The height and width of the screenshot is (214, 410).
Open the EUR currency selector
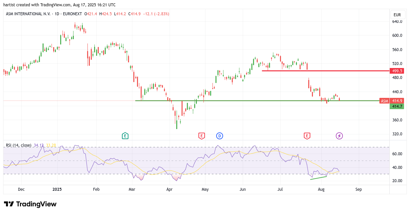tap(397, 15)
